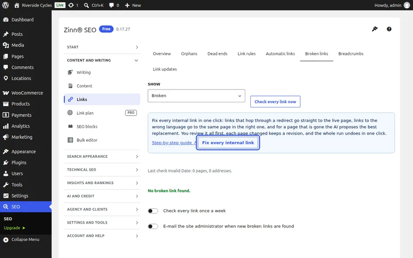
Task: Click the Upgrade link under SEO
Action: [14, 228]
